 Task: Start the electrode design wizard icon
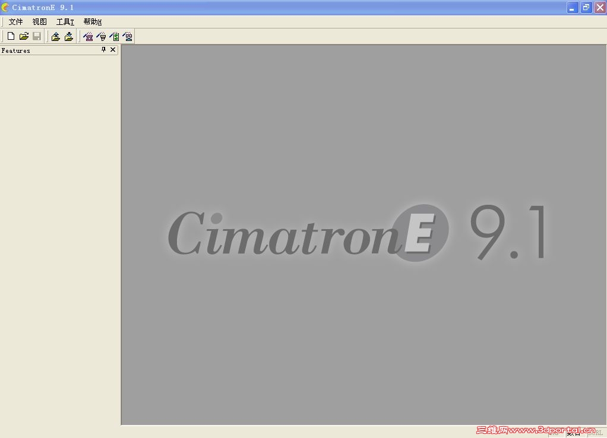tap(102, 36)
